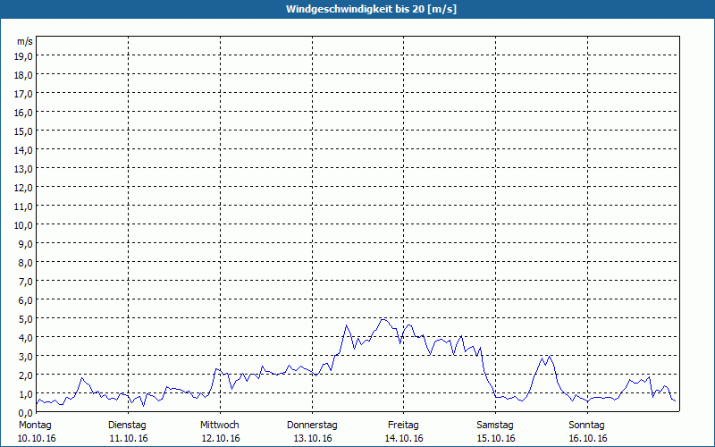Click the 'Sonntag' day label

click(x=586, y=426)
